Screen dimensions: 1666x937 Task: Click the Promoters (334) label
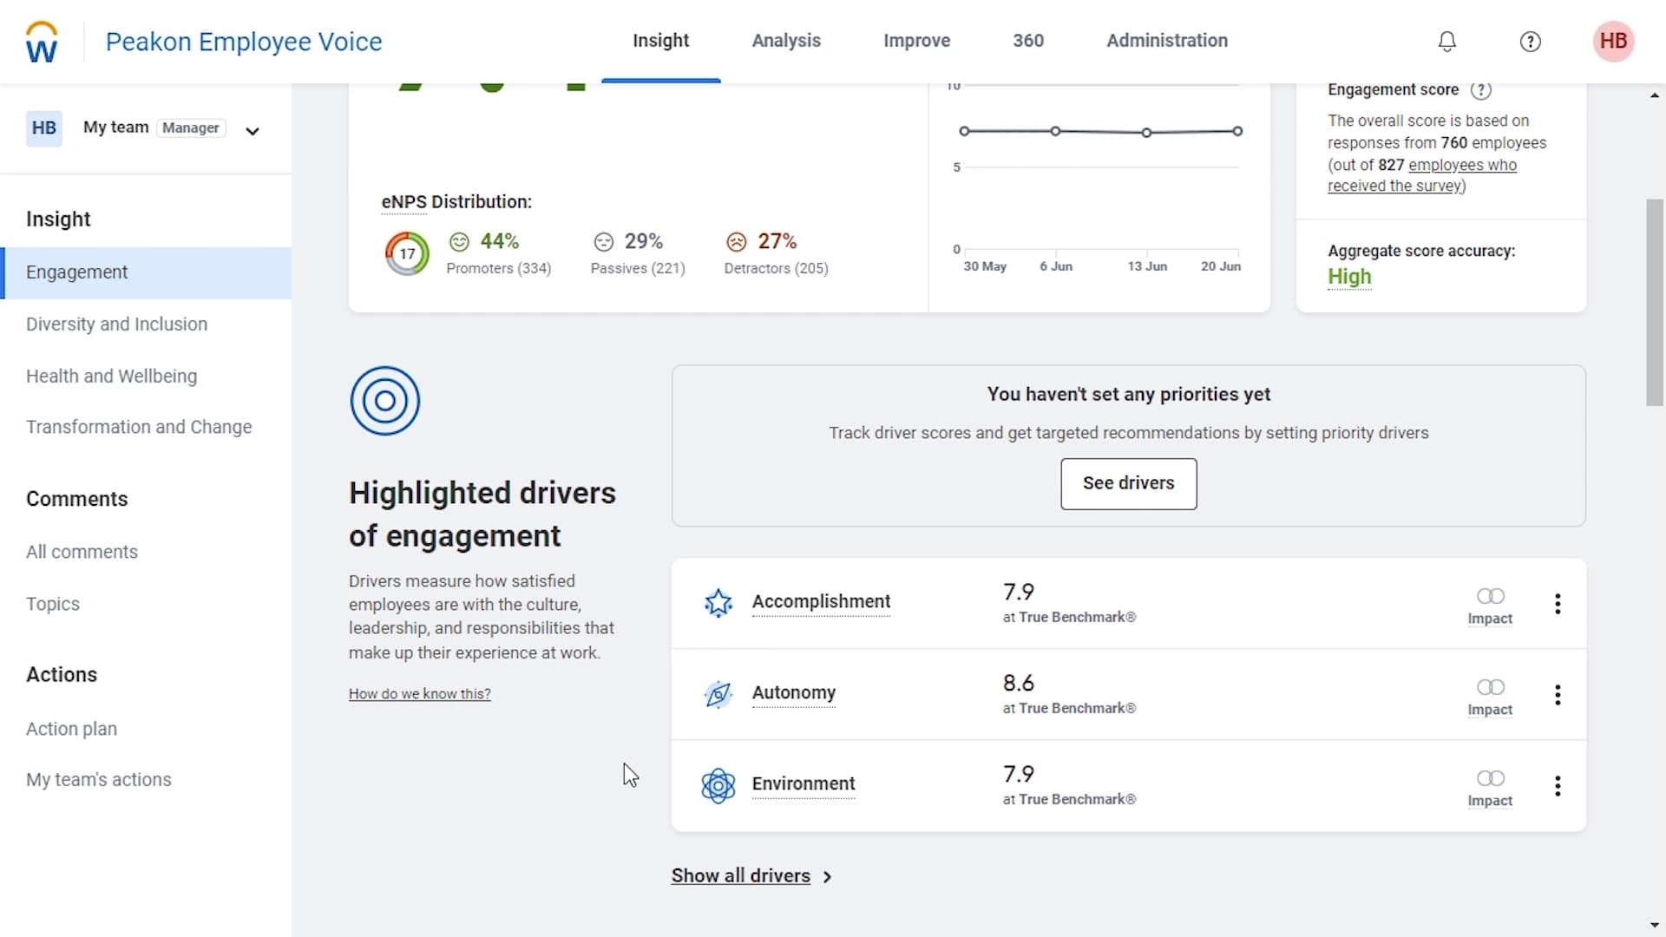pos(498,269)
